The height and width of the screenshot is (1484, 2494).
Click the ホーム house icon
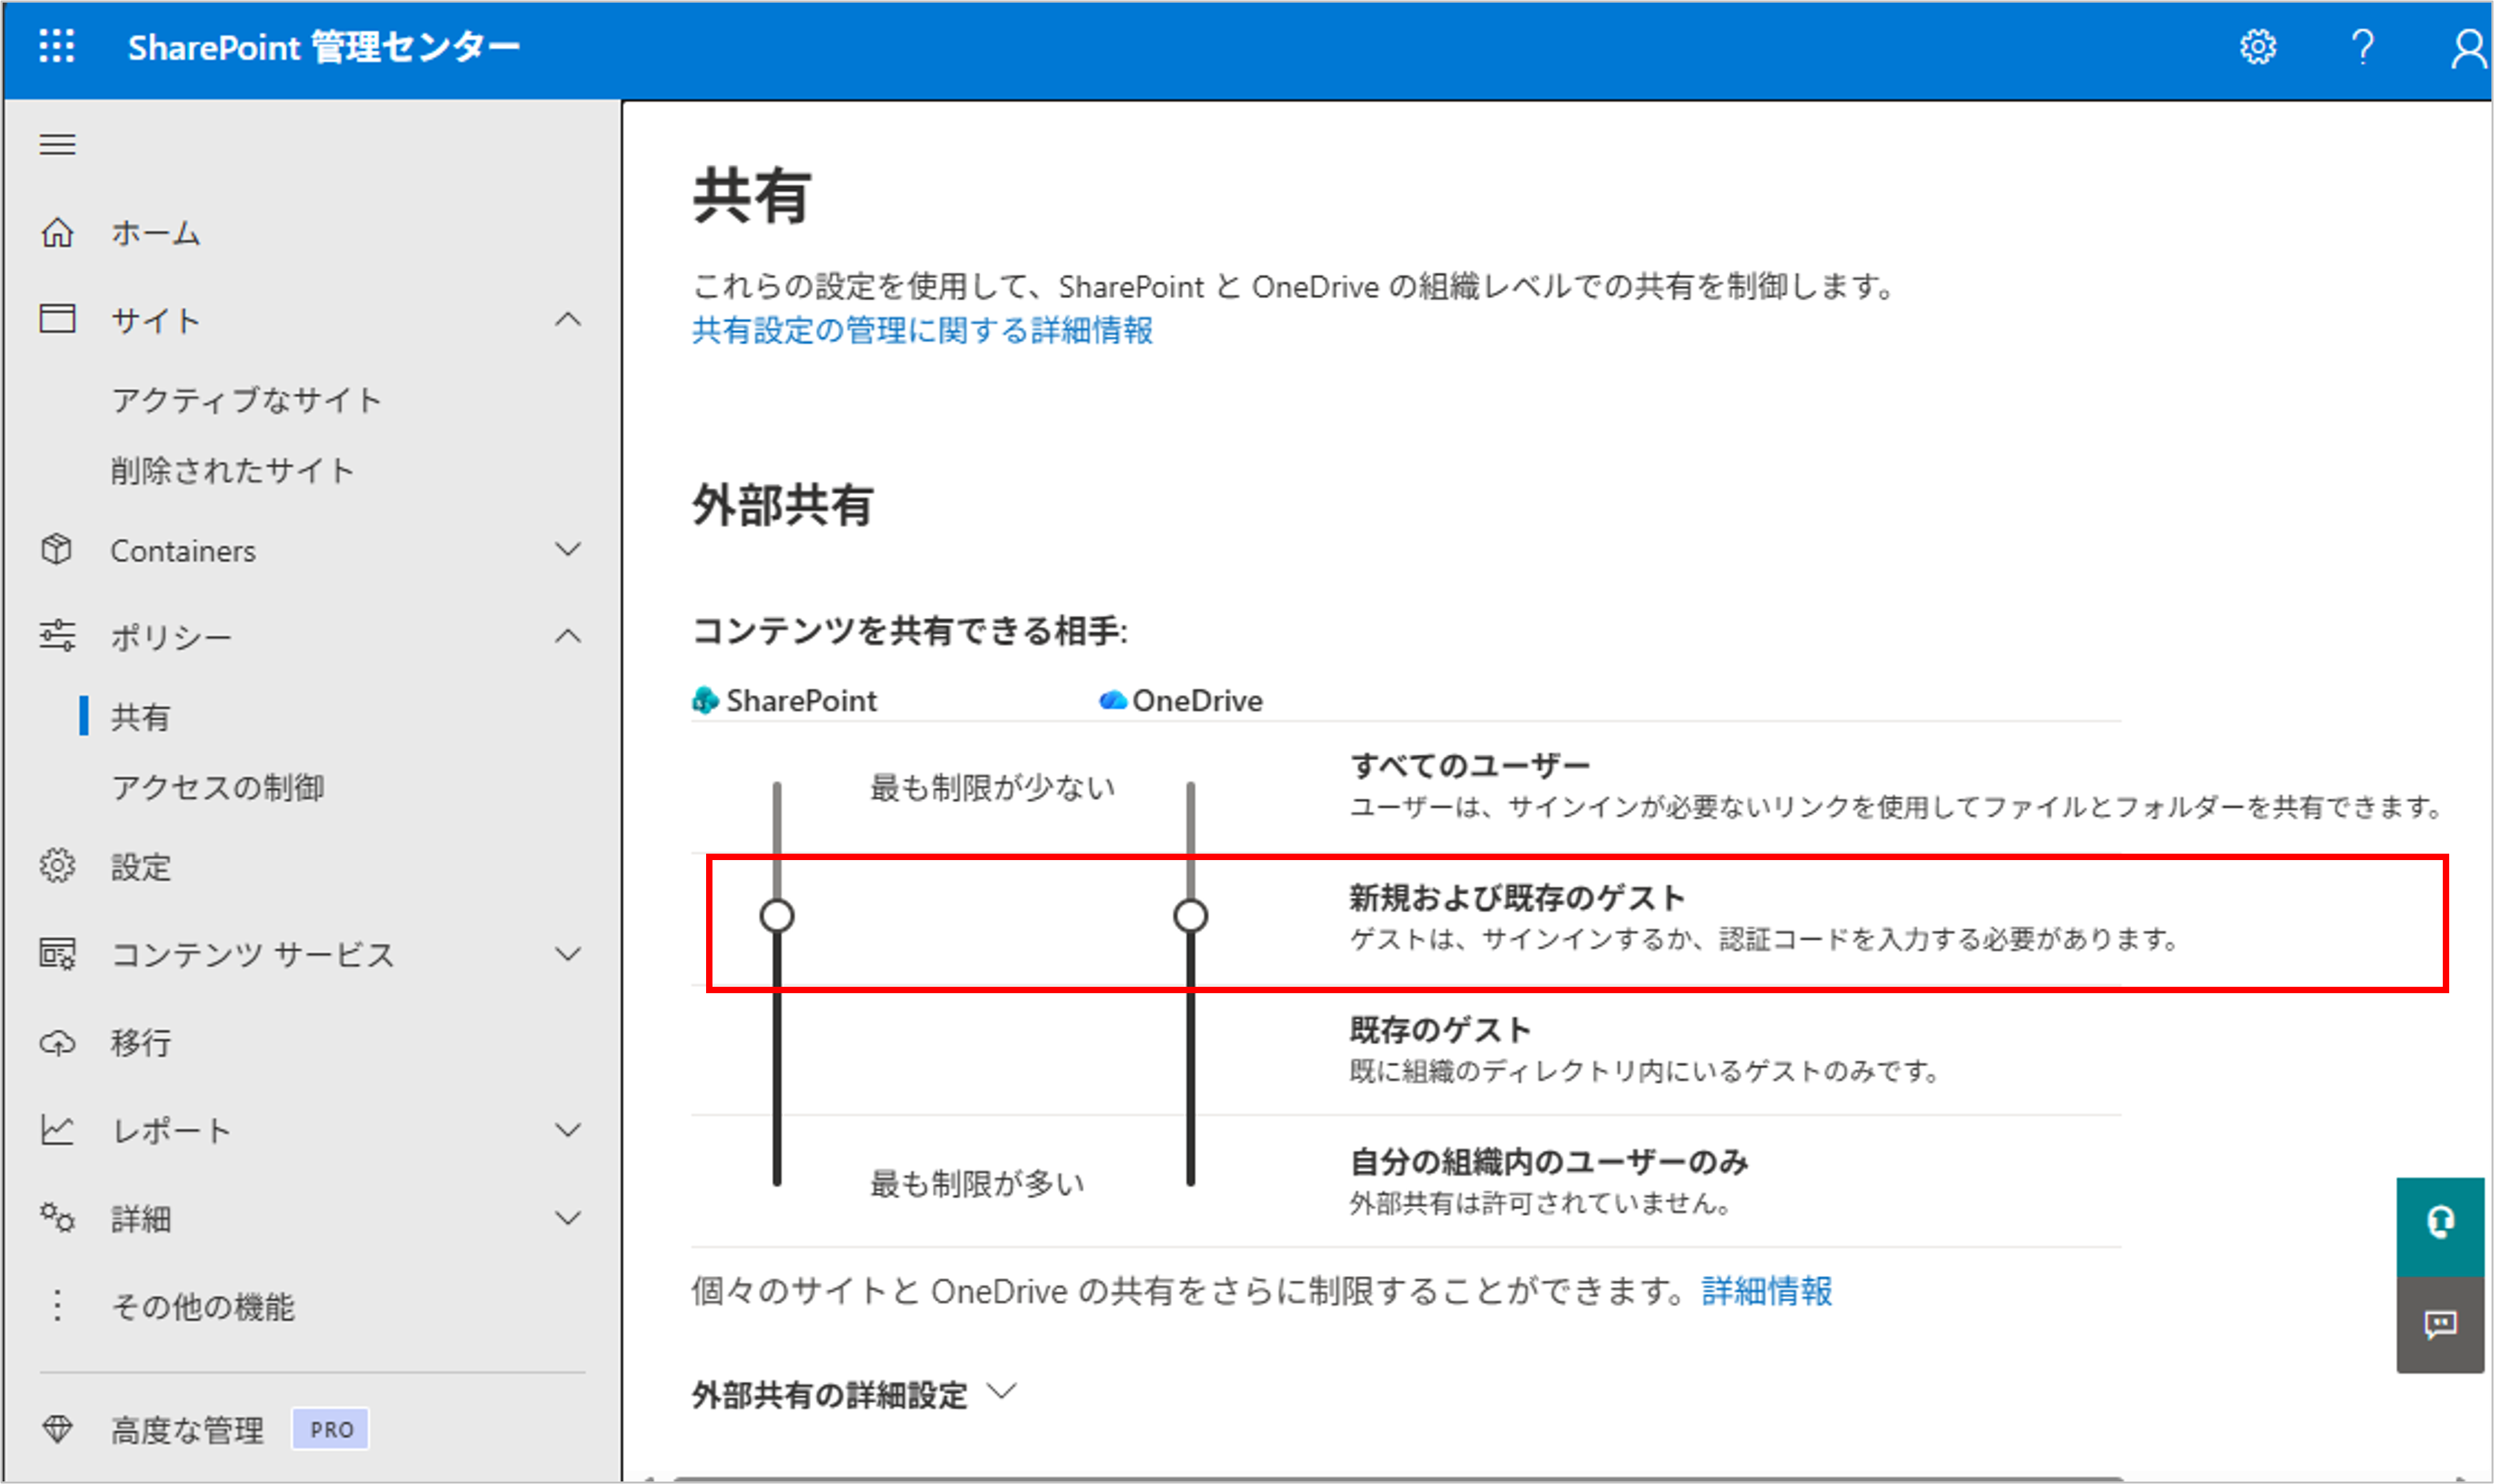[x=57, y=232]
